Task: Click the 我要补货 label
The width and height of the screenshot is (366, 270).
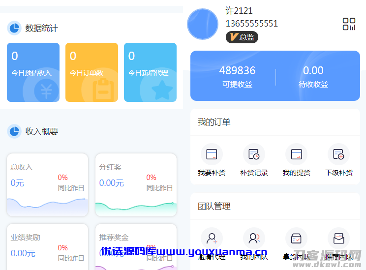Action: click(x=212, y=173)
